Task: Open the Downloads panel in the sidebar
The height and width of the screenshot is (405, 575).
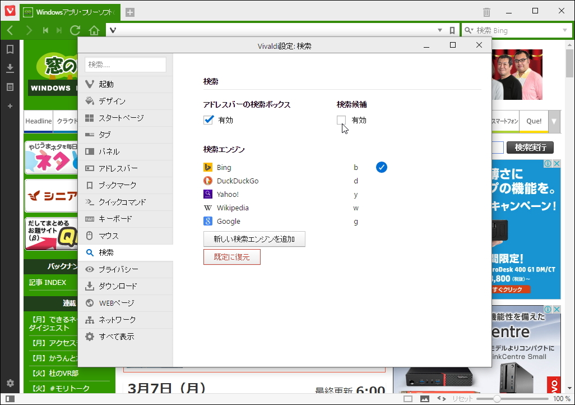Action: [x=9, y=67]
